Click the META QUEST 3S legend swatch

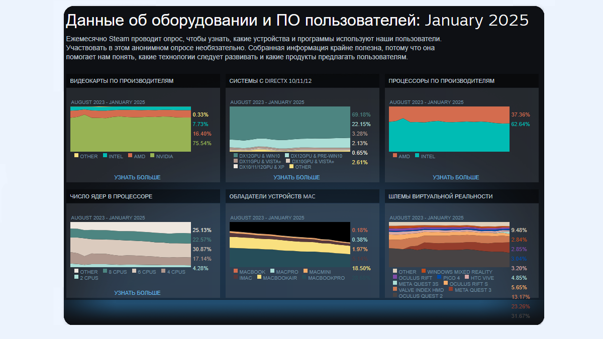coord(394,283)
